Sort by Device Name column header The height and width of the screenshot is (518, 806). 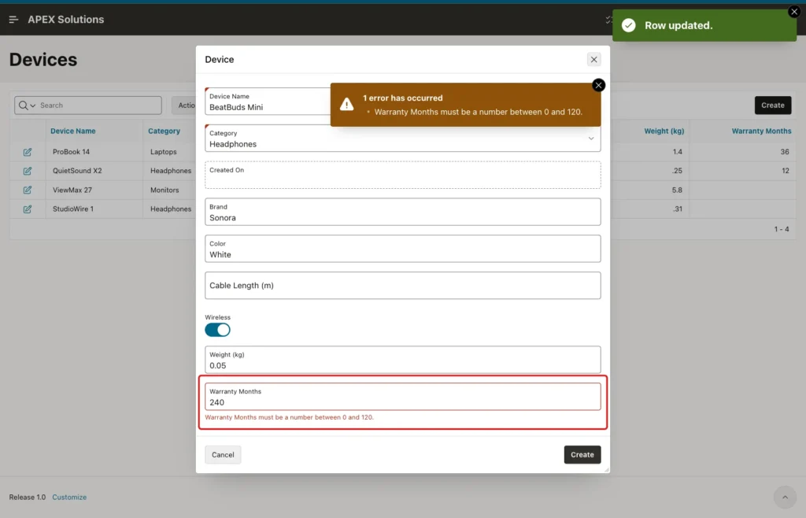click(73, 131)
